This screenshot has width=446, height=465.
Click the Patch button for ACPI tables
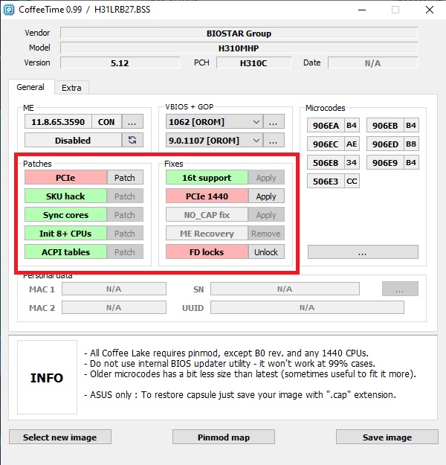coord(125,251)
